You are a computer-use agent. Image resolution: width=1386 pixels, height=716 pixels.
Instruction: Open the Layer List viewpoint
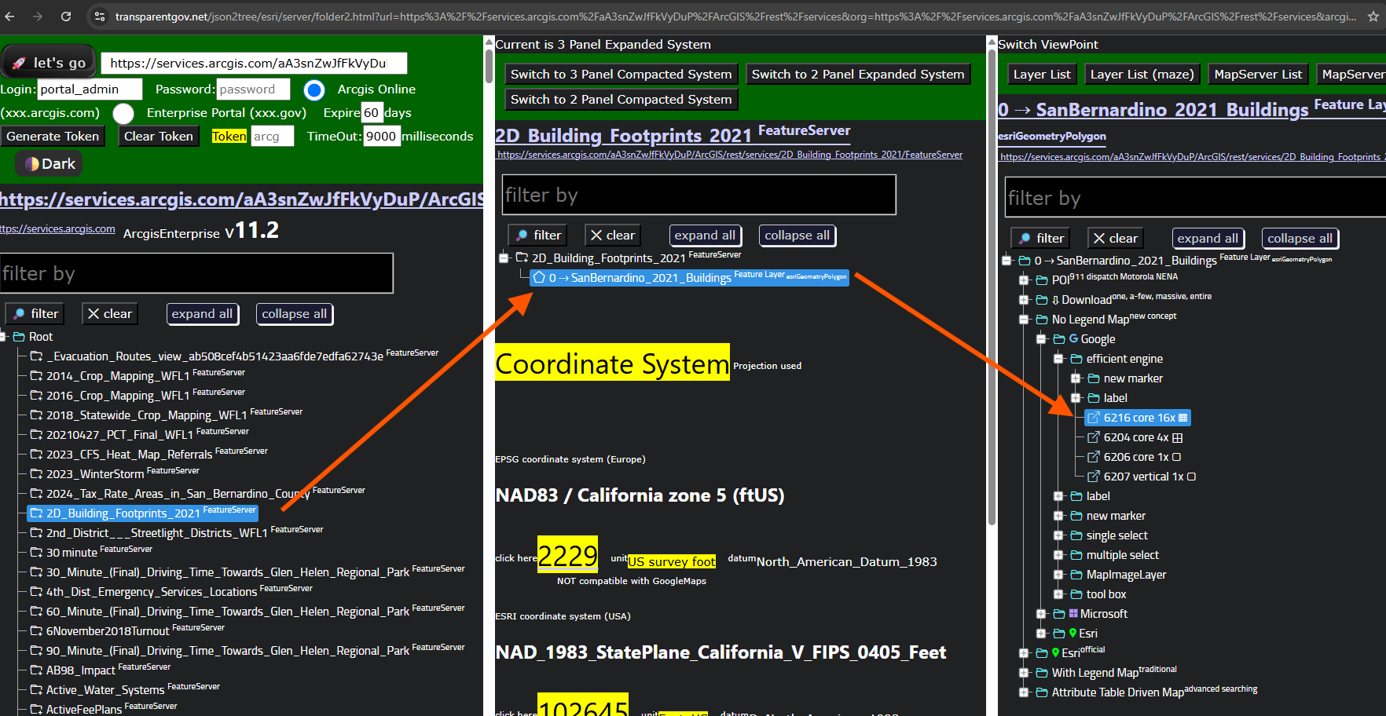click(1042, 75)
